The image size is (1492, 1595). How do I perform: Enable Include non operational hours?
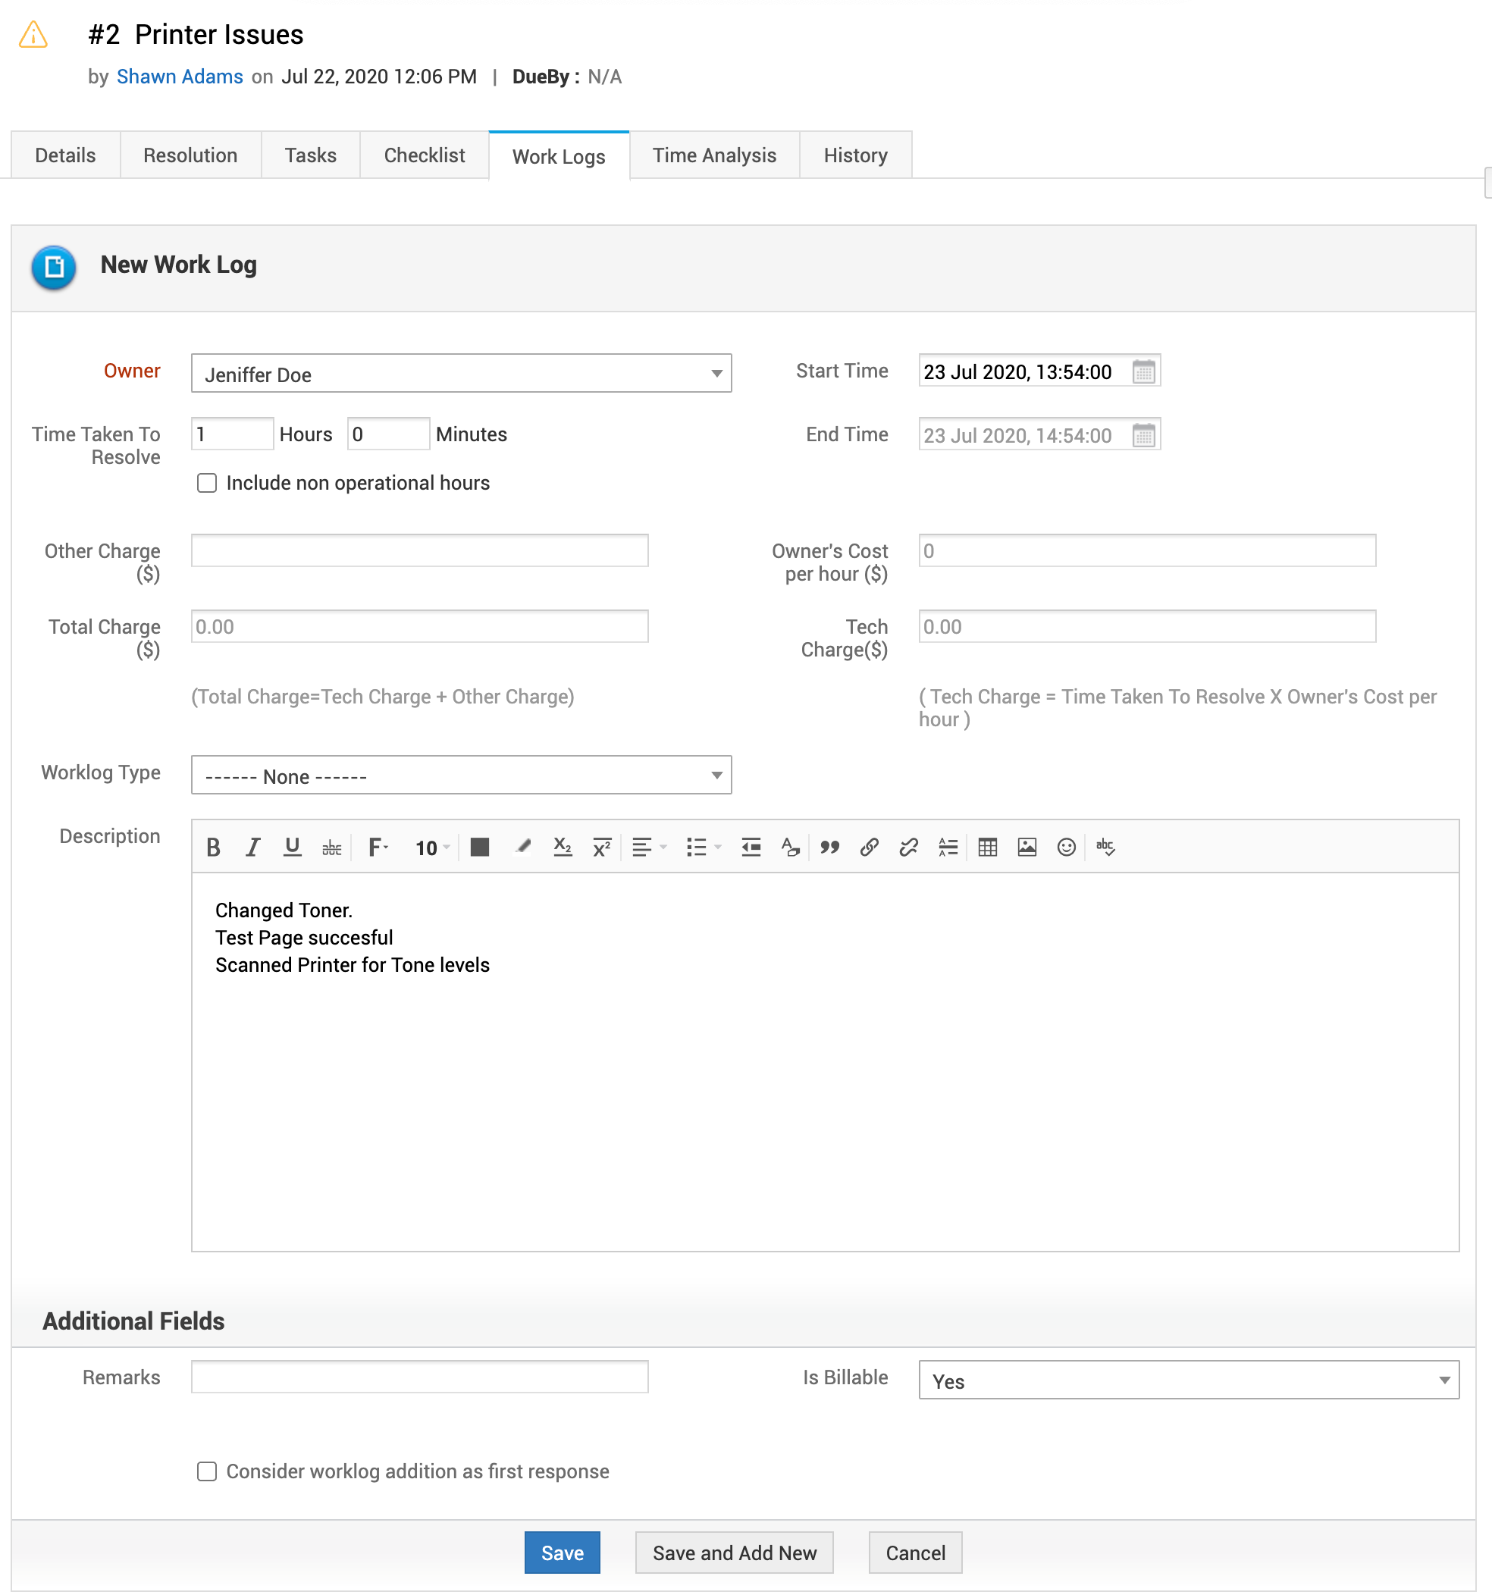(207, 483)
